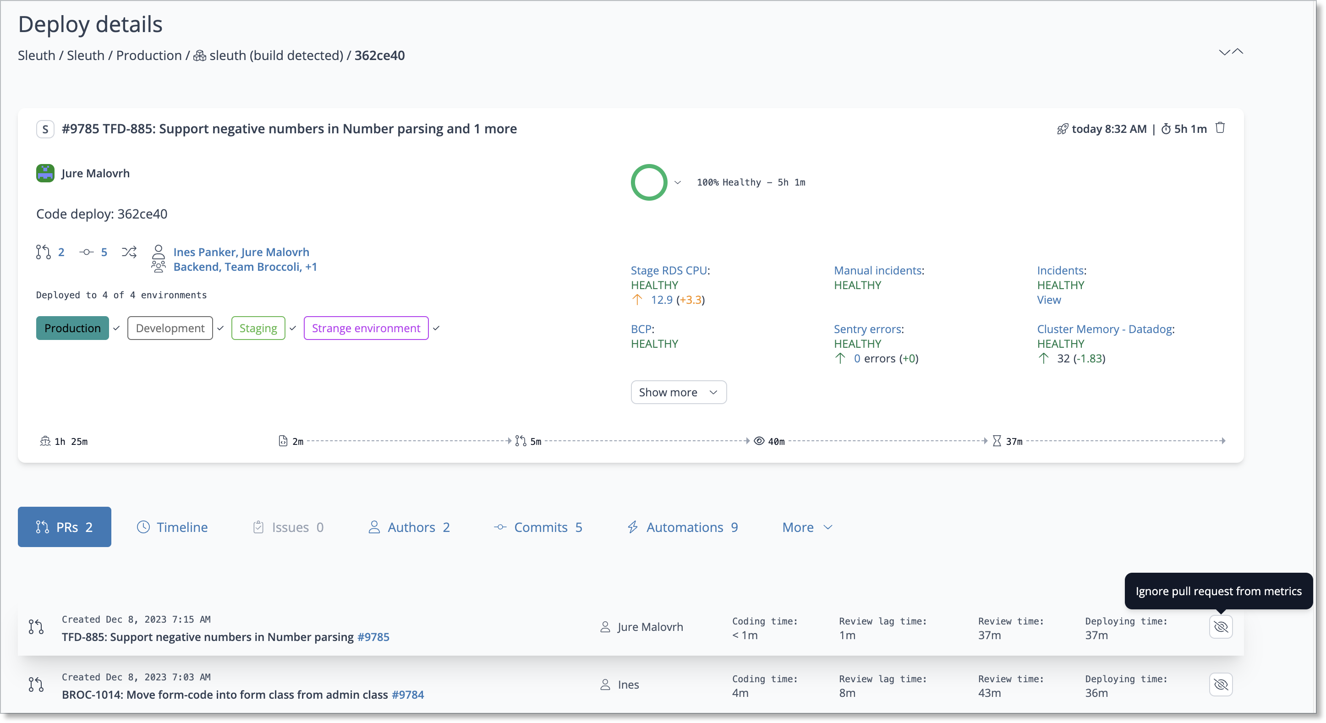Open the Commits 5 tab
Viewport: 1326px width, 723px height.
pos(538,527)
